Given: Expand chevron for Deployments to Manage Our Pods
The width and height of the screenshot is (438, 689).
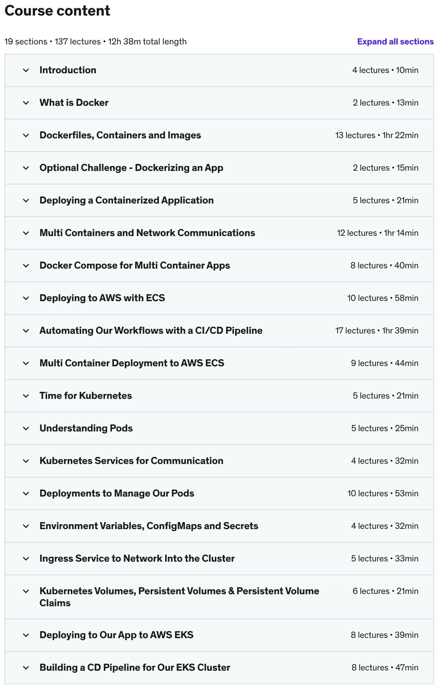Looking at the screenshot, I should click(x=26, y=493).
